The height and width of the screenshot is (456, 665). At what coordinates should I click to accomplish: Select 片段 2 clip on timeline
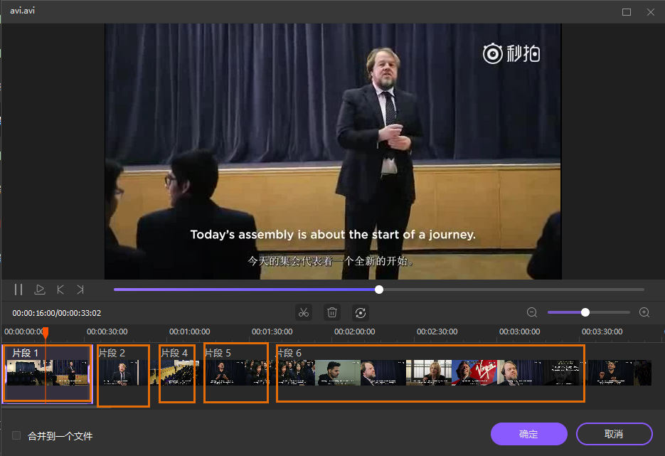click(x=123, y=373)
